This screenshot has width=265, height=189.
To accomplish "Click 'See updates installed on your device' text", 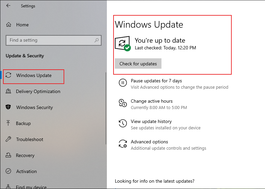I will (x=166, y=128).
